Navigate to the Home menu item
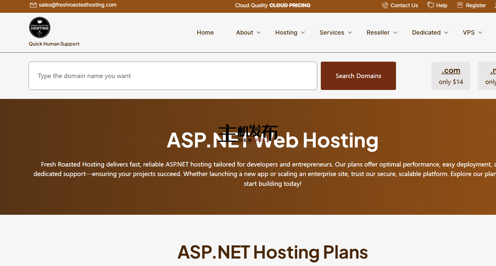496x266 pixels. (x=205, y=32)
